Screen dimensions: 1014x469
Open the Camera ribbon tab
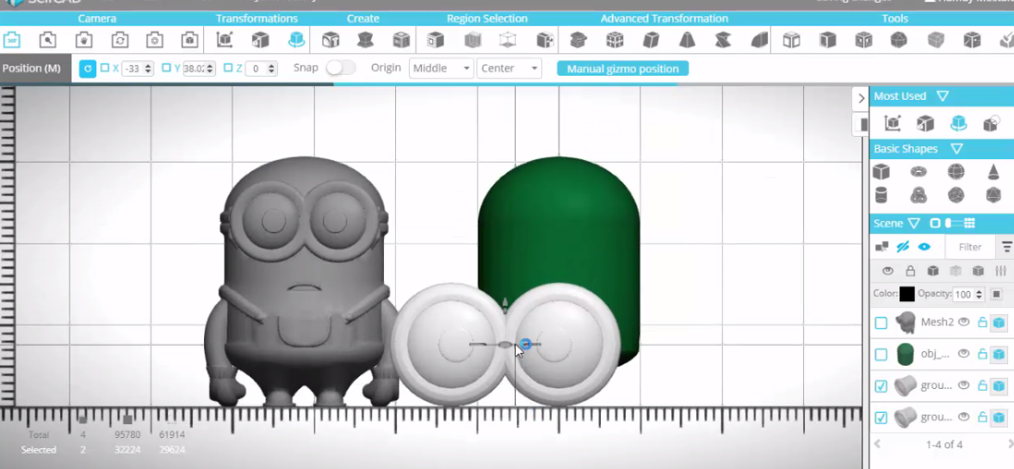point(97,18)
